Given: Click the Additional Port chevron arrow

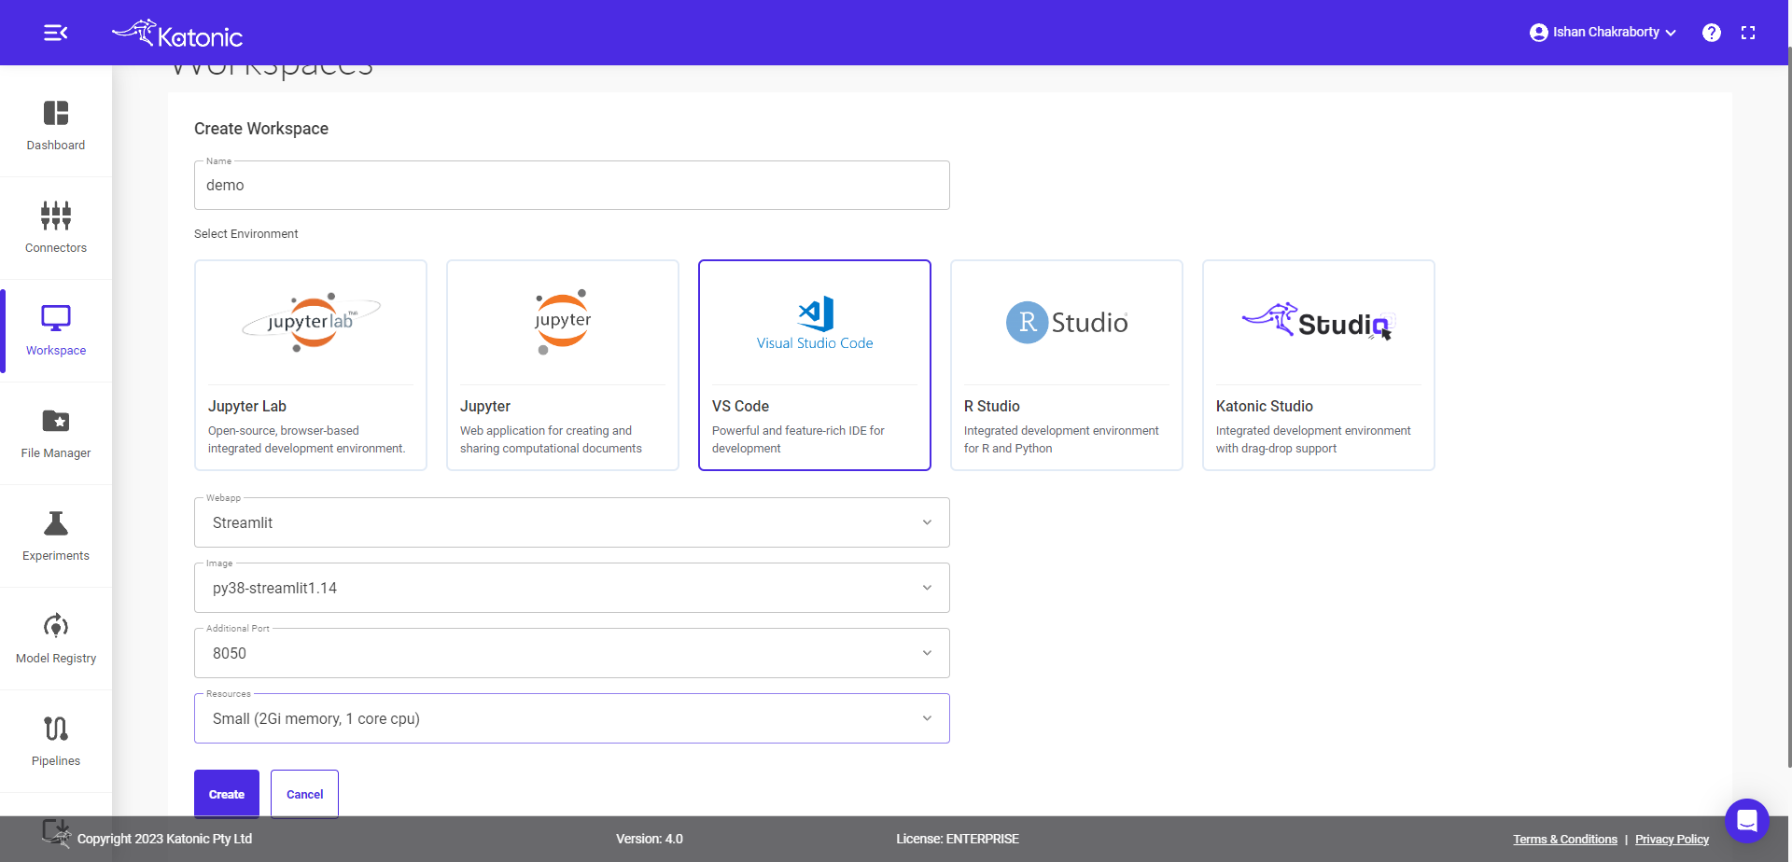Looking at the screenshot, I should (927, 653).
